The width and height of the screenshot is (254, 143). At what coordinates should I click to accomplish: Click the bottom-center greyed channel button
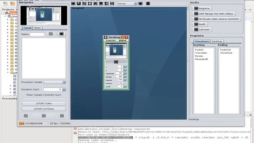pos(44,116)
